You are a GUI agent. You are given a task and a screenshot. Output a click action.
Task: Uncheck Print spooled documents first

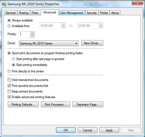tap(28, 86)
